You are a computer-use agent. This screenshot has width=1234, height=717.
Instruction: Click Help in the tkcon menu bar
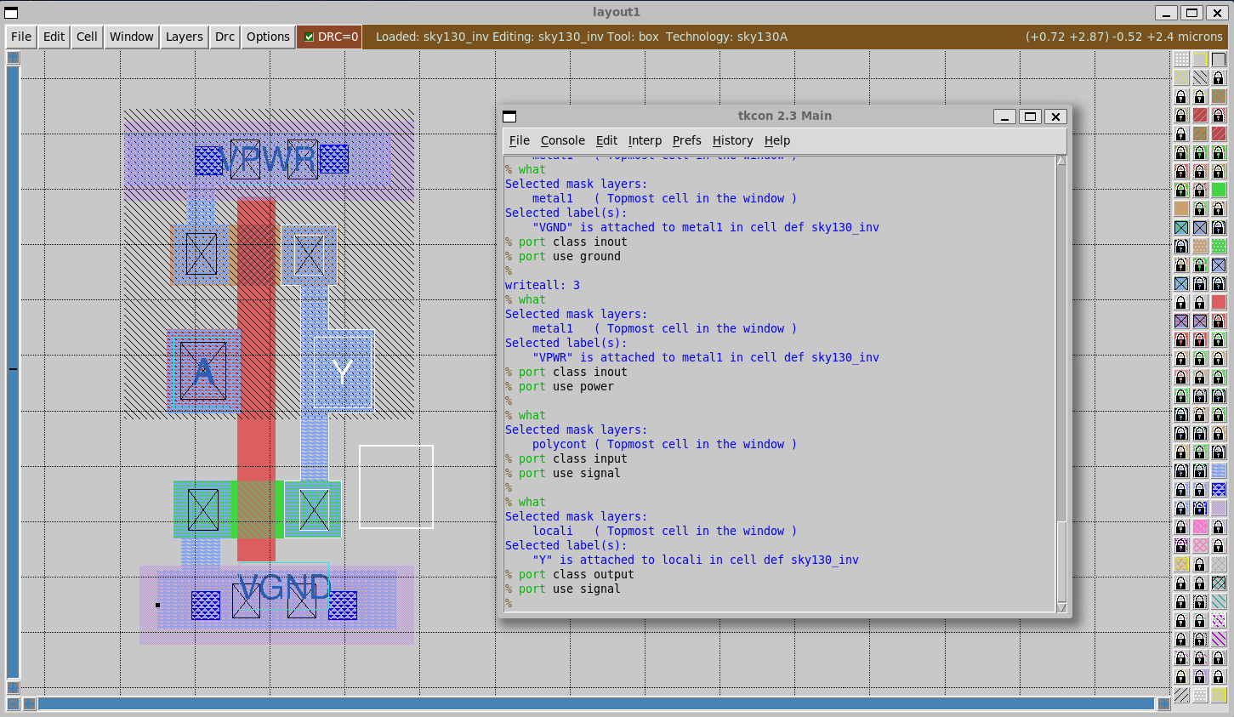tap(777, 140)
